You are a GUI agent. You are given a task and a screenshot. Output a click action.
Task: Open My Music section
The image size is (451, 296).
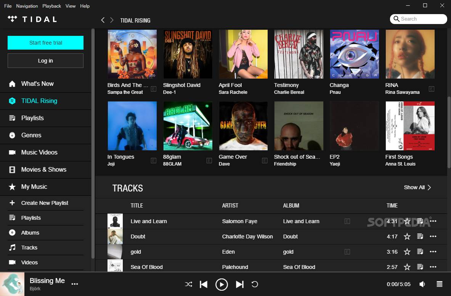46,187
